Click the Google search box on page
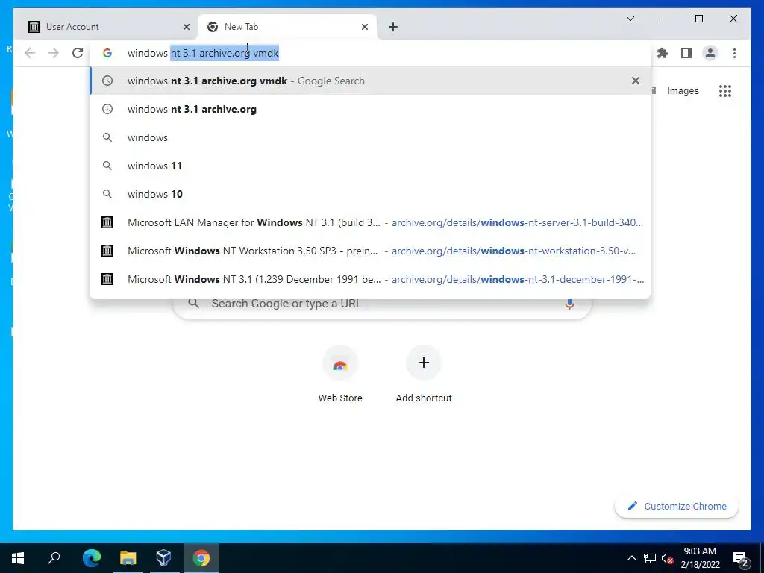The image size is (764, 573). point(383,304)
